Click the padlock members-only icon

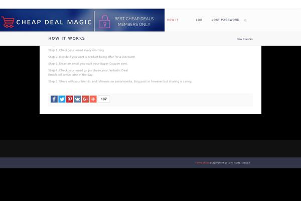click(105, 22)
